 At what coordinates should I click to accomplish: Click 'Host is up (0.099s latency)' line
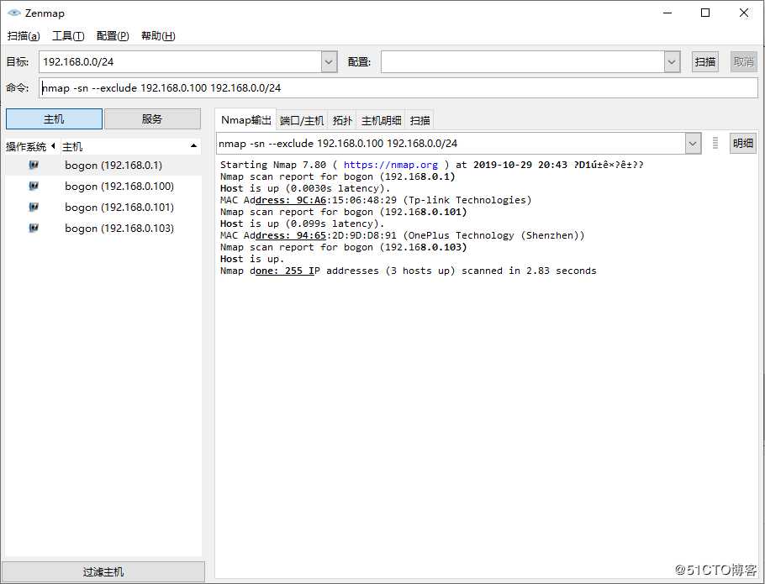pyautogui.click(x=302, y=224)
